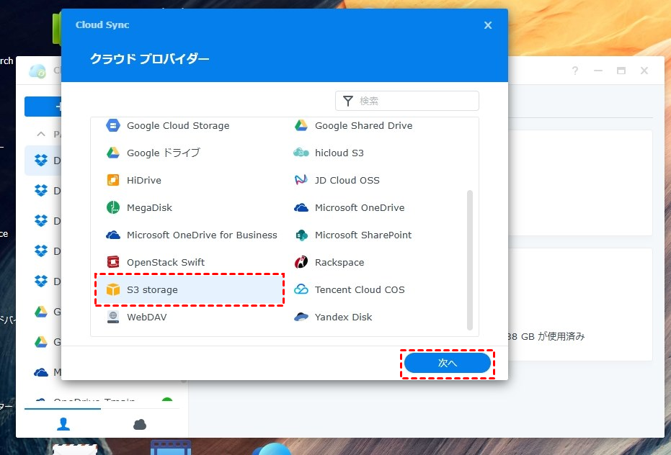
Task: Click the selected first Dropbox connection in the sidebar
Action: click(43, 161)
